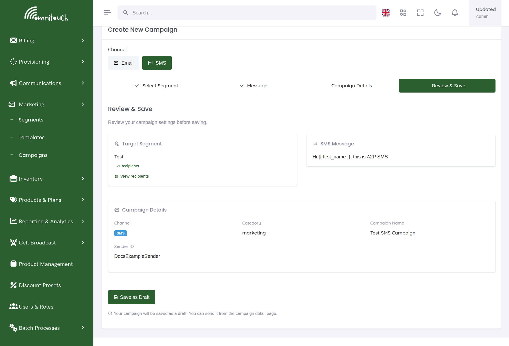Open the UK flag language selector
This screenshot has height=346, width=509.
[x=386, y=13]
